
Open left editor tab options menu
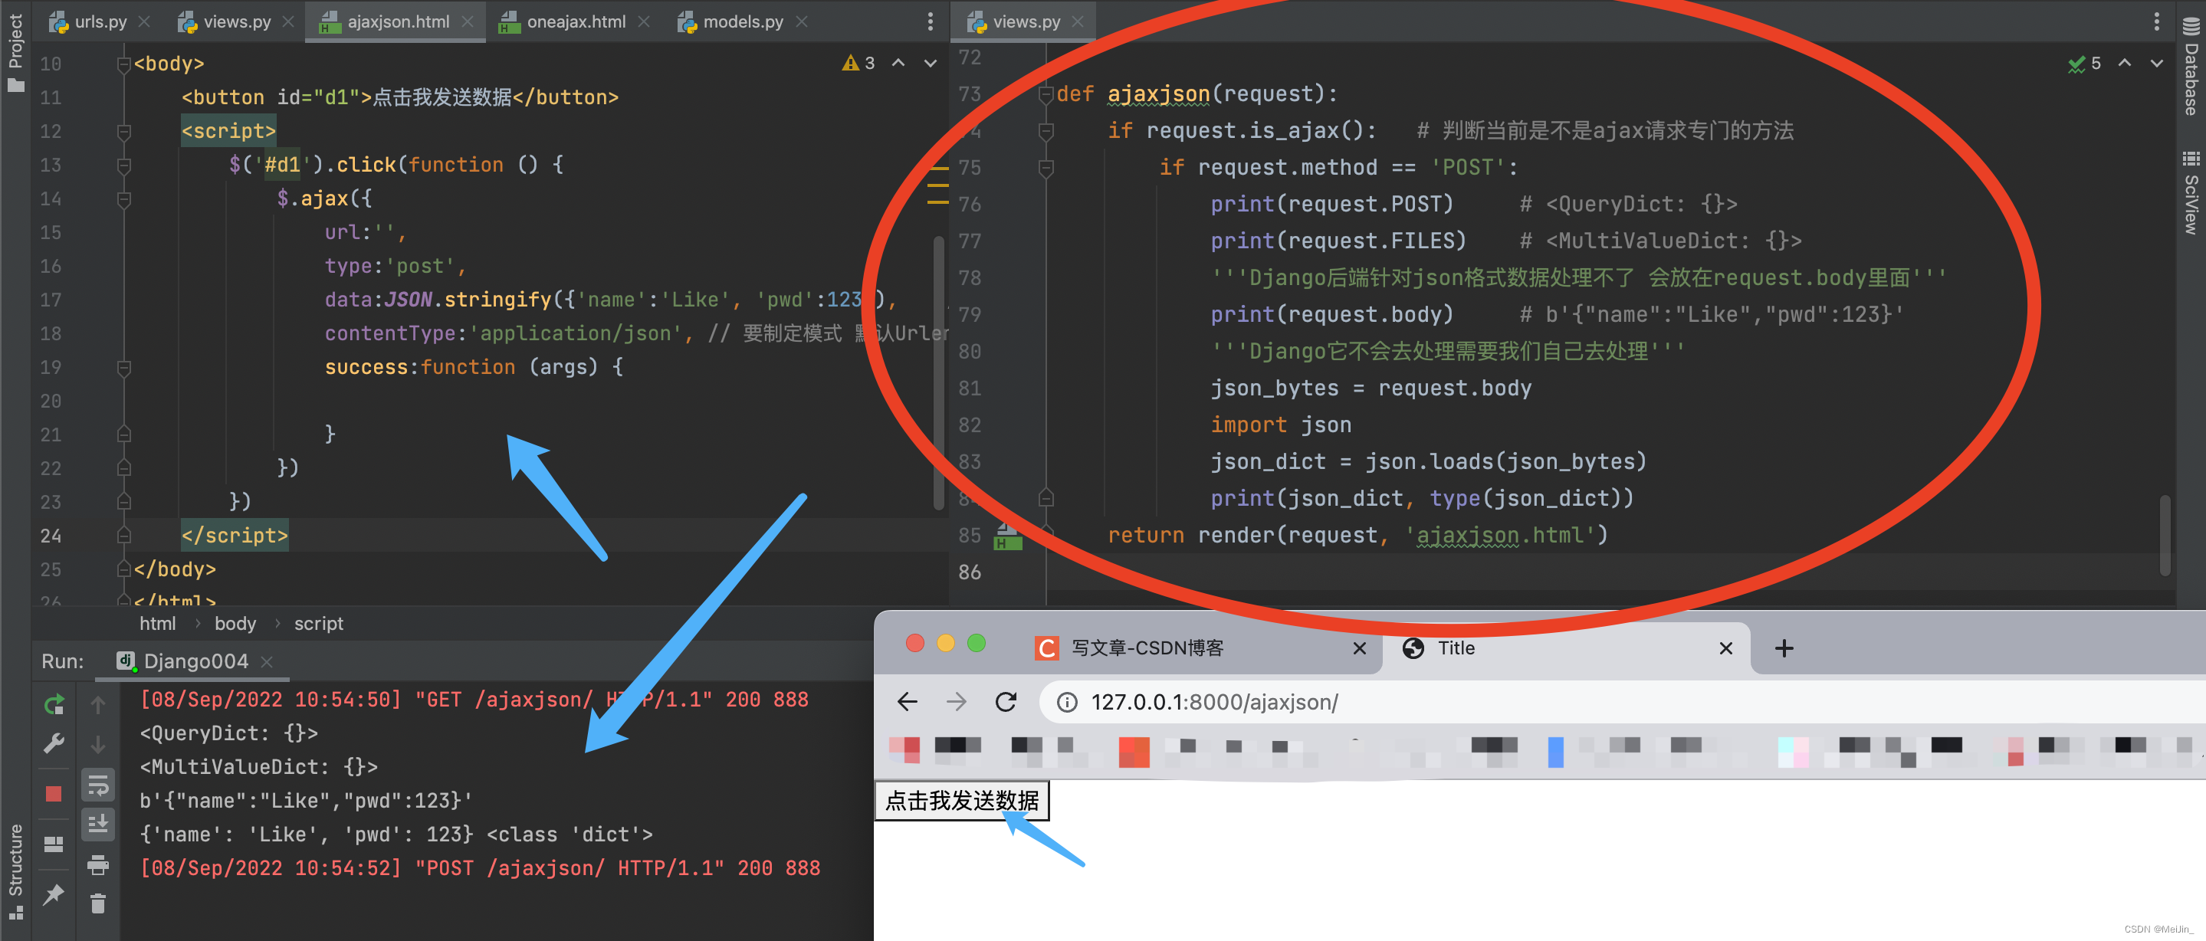(x=931, y=21)
